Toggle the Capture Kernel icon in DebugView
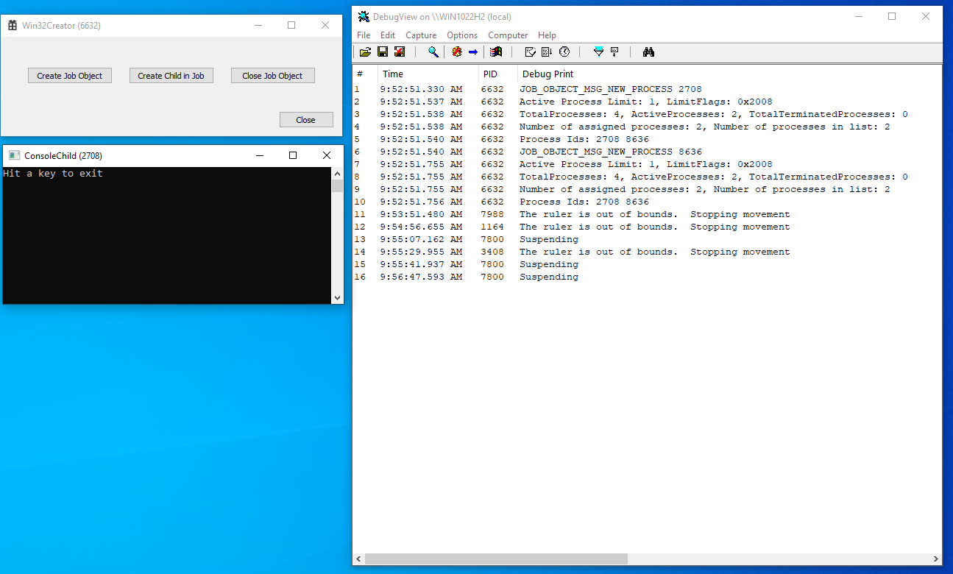This screenshot has width=953, height=574. click(457, 52)
